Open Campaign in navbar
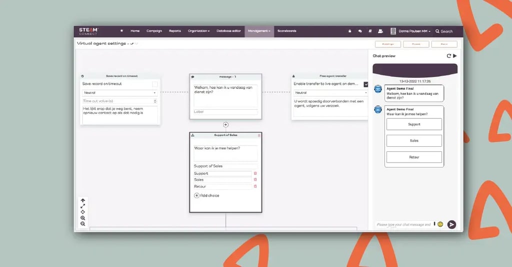 [x=154, y=31]
